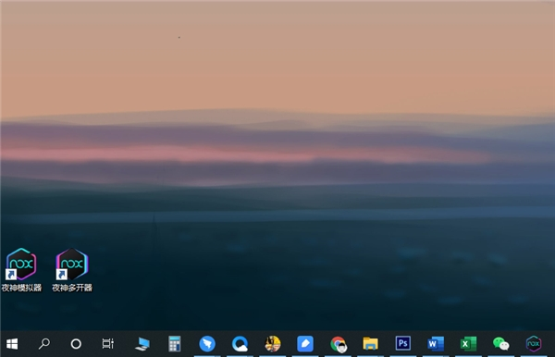Open the blue pen document app icon
Viewport: 555px width, 357px height.
[305, 343]
